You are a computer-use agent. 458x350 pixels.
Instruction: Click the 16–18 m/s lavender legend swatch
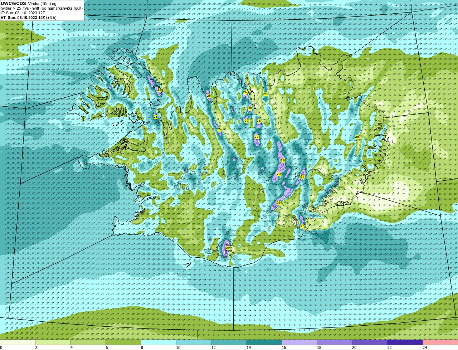[299, 342]
